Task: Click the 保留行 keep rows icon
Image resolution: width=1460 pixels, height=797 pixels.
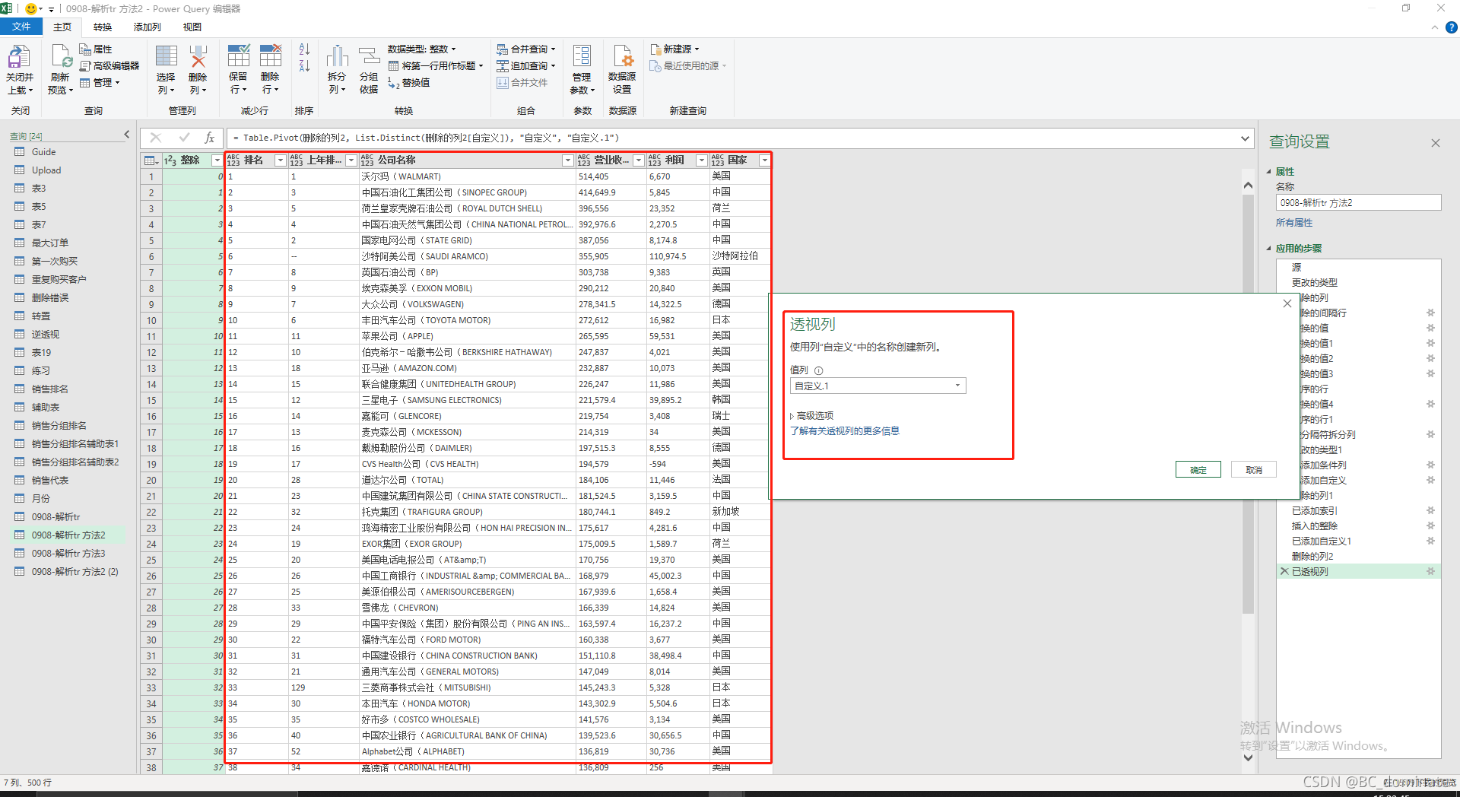Action: pyautogui.click(x=238, y=56)
